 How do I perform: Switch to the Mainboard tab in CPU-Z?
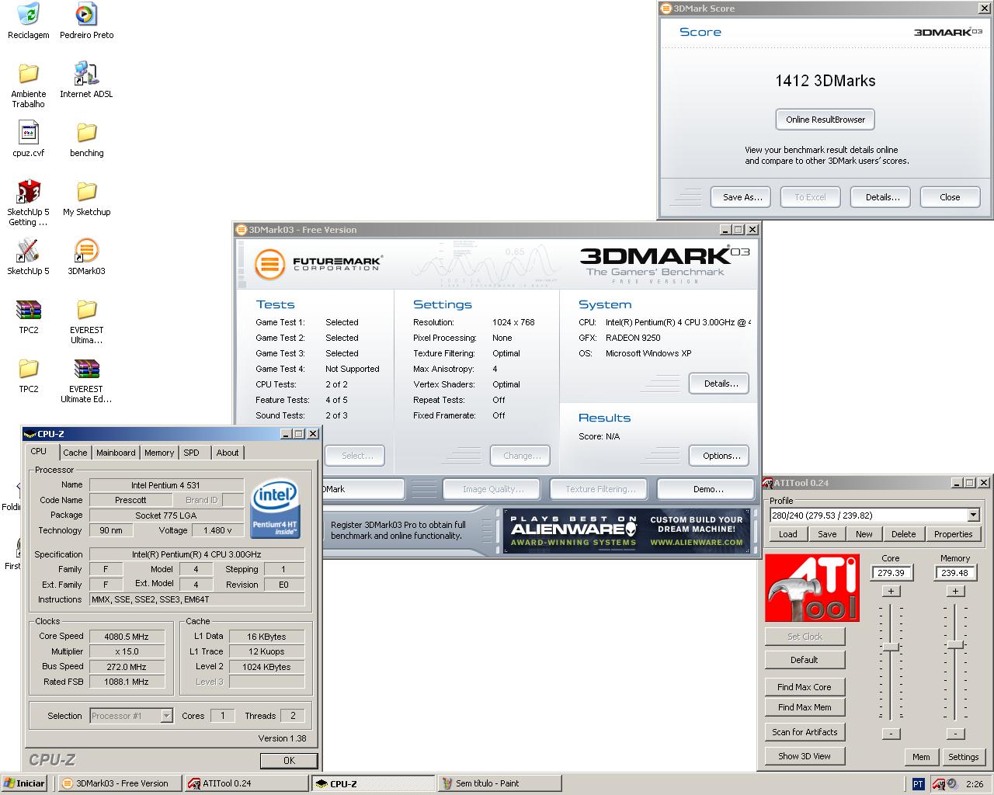point(116,453)
